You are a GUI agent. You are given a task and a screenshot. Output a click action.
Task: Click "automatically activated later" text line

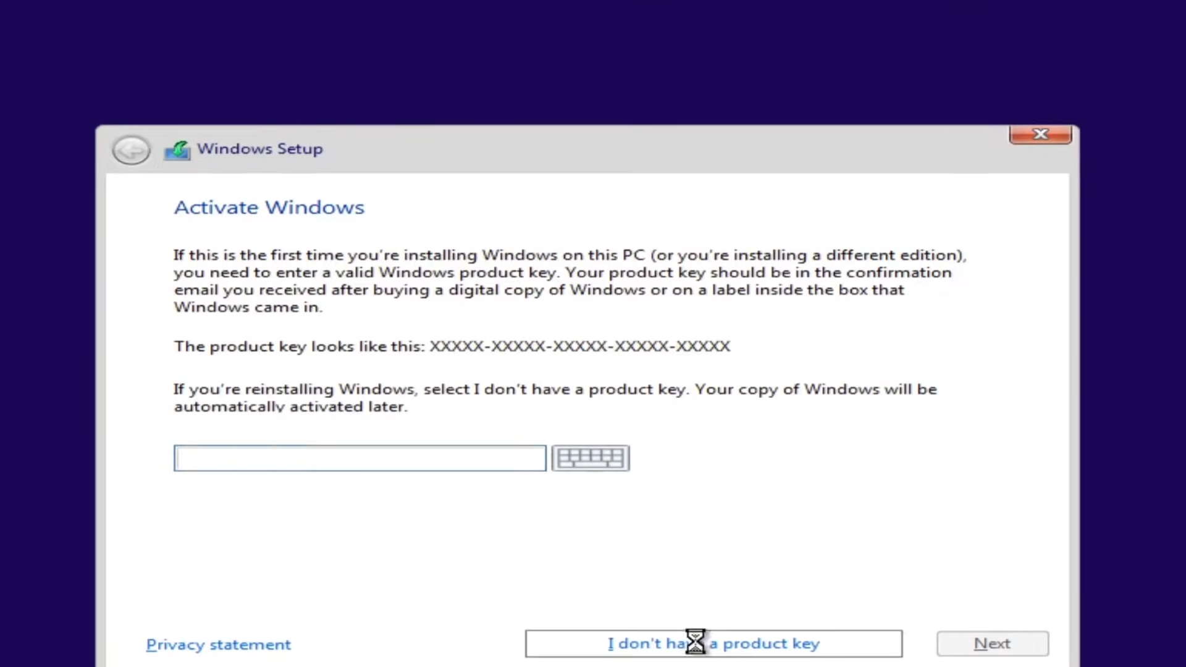[x=290, y=407]
